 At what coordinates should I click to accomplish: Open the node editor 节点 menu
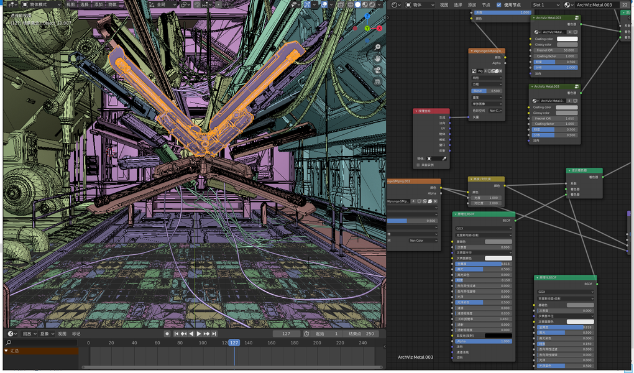pyautogui.click(x=486, y=5)
